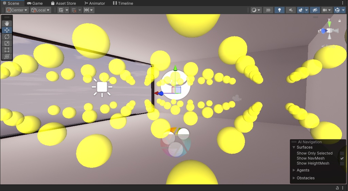Expand the Agents section
The width and height of the screenshot is (348, 191).
coord(294,170)
